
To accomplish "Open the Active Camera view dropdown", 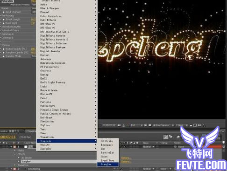I will 163,125.
